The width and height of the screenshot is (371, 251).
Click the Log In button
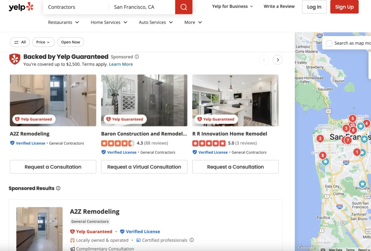tap(314, 7)
